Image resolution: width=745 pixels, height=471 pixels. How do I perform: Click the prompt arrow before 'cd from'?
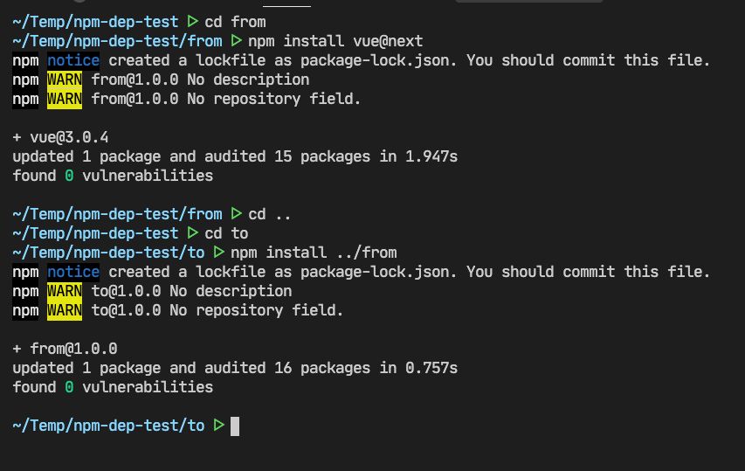192,21
